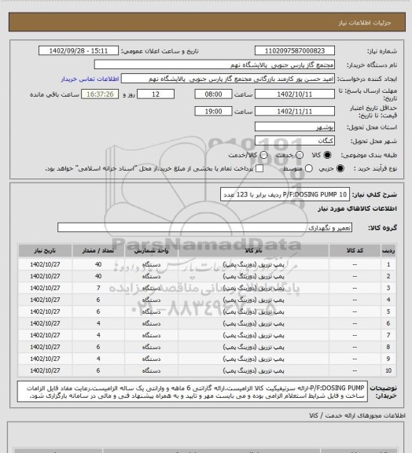Viewport: 412px width, 453px height.
Task: Select item name in row 10
Action: (x=253, y=370)
